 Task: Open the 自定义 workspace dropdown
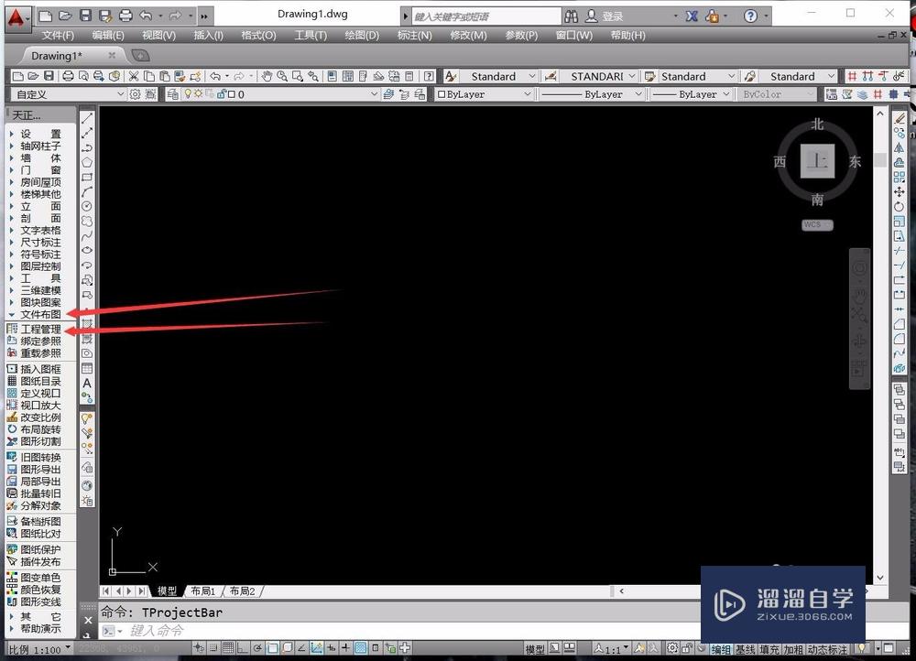click(x=69, y=94)
